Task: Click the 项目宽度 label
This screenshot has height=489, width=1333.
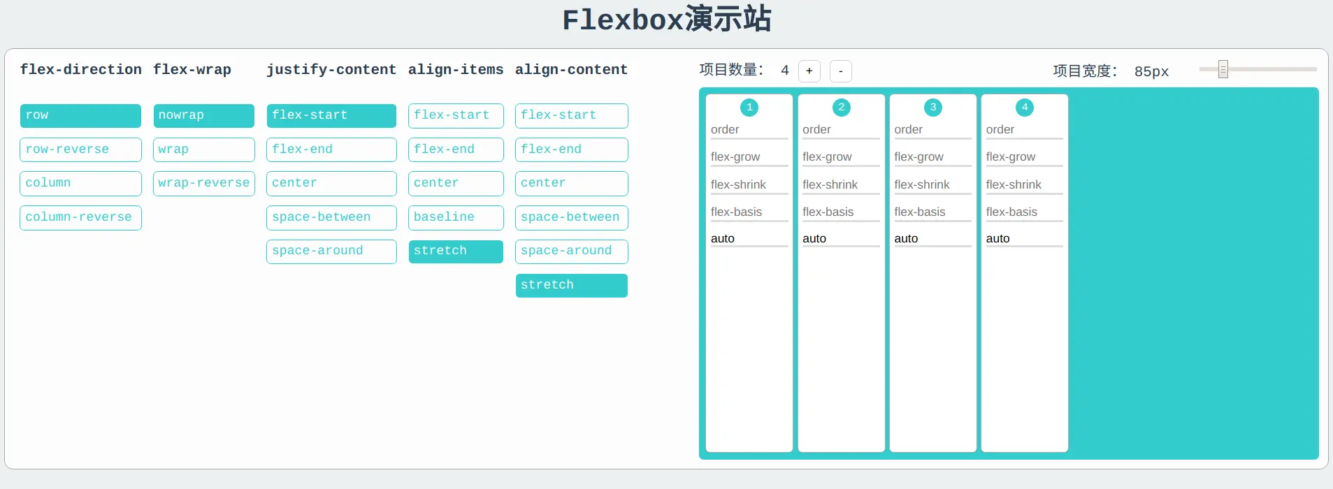Action: (x=1086, y=71)
